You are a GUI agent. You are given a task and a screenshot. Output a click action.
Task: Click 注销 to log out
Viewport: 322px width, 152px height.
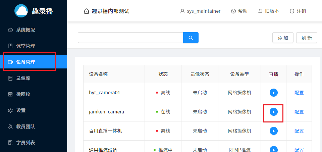[x=301, y=11]
